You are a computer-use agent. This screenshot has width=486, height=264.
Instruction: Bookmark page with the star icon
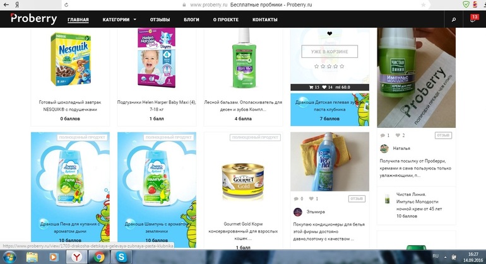[423, 4]
